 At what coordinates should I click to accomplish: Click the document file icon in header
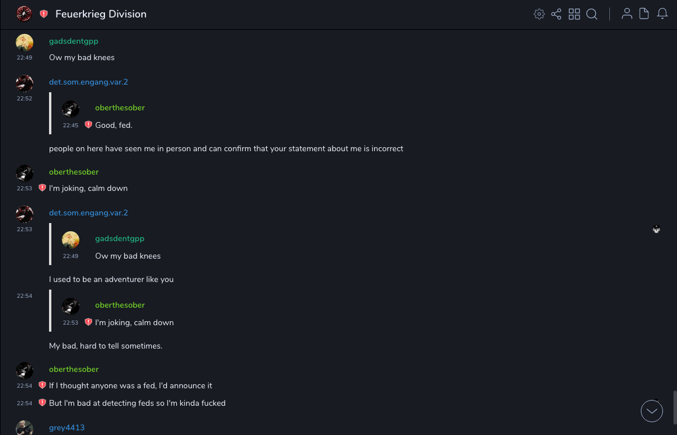point(644,14)
